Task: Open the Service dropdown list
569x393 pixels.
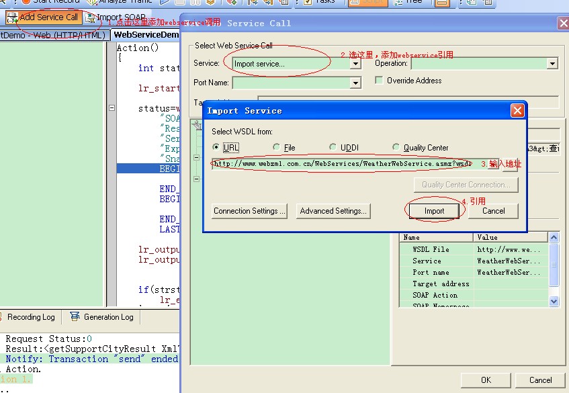Action: pos(355,64)
